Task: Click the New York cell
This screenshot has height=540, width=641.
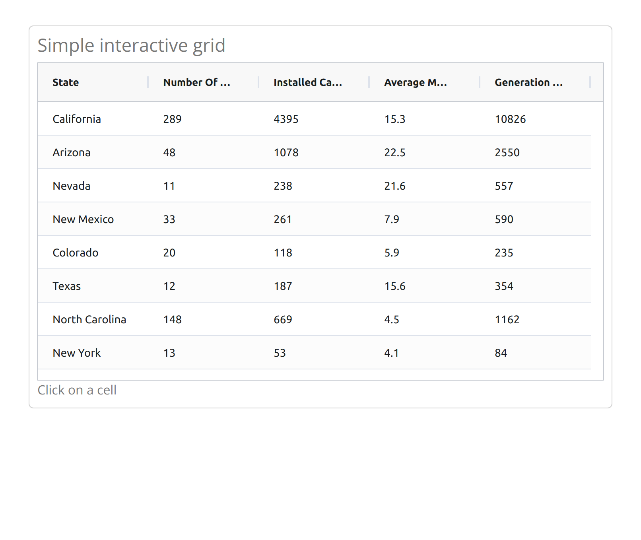Action: pyautogui.click(x=93, y=353)
